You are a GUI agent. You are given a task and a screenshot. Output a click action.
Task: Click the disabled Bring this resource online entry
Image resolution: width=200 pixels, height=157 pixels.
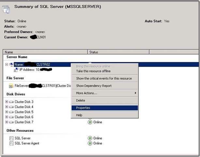(105, 66)
